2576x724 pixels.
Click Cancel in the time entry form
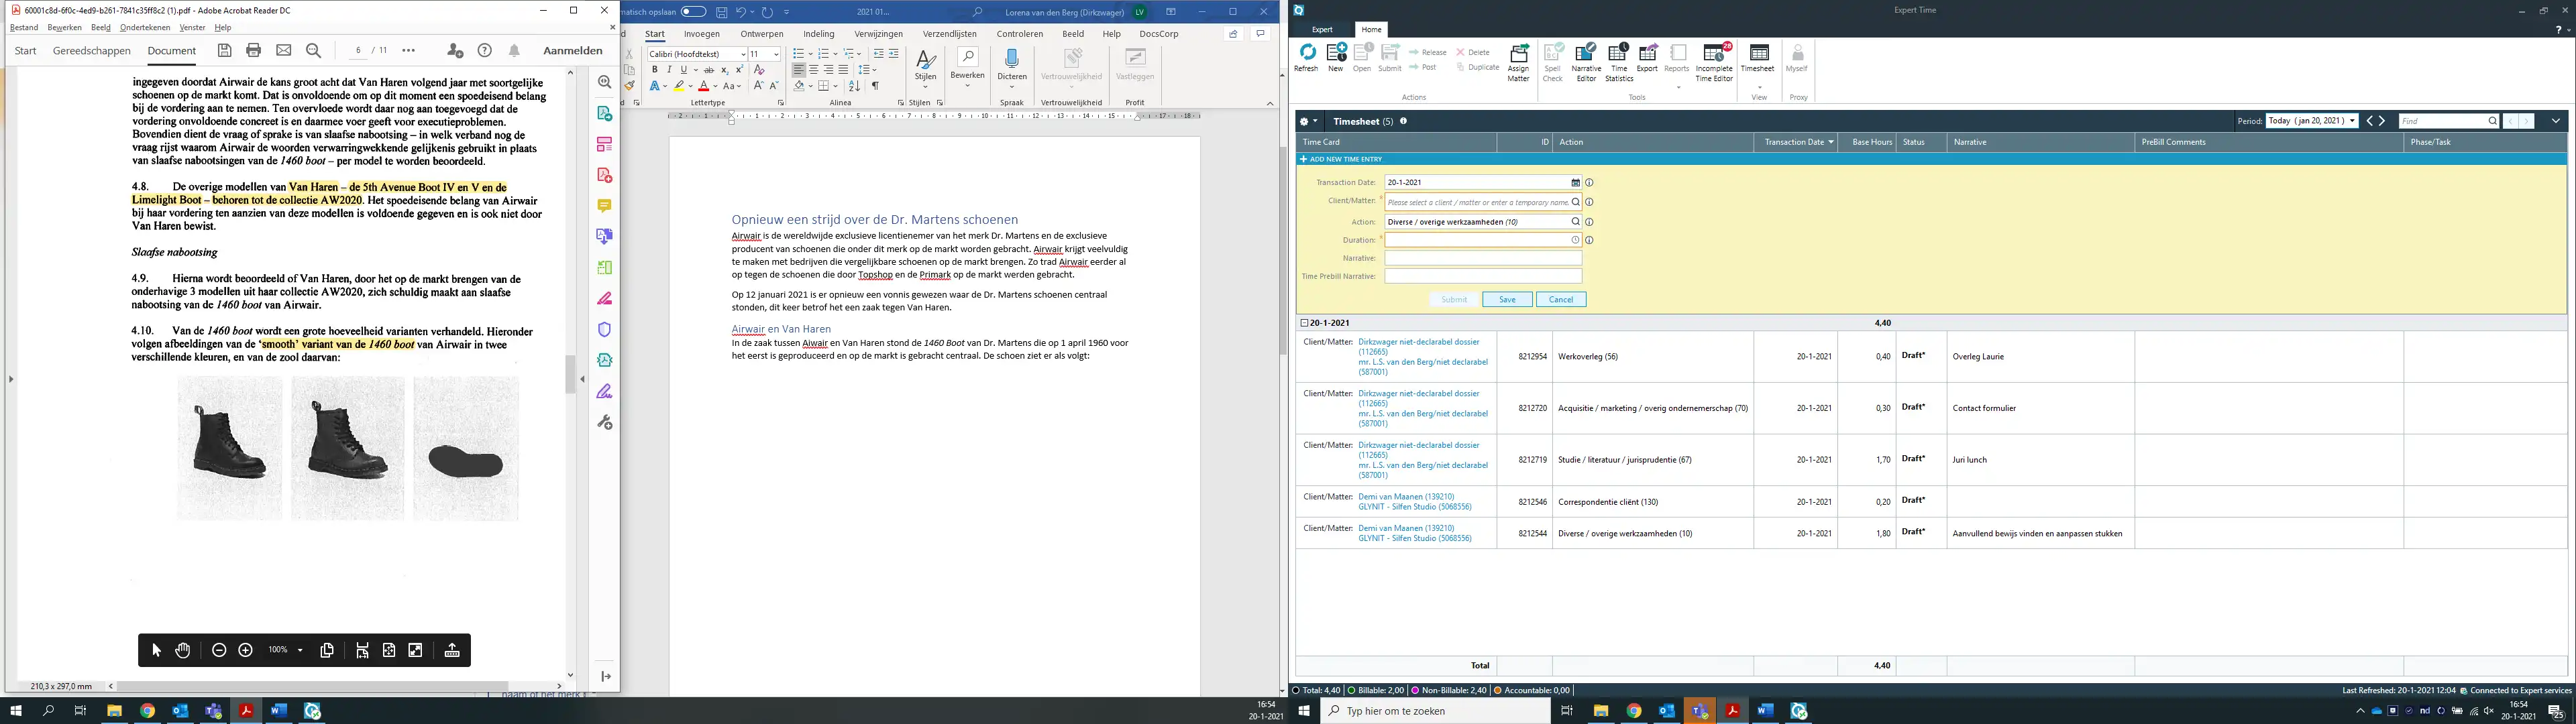tap(1561, 300)
